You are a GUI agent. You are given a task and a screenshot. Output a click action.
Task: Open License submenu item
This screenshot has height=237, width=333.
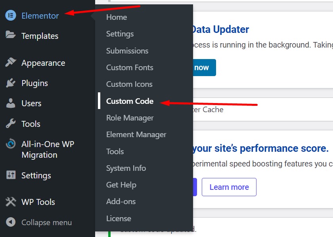pos(119,218)
